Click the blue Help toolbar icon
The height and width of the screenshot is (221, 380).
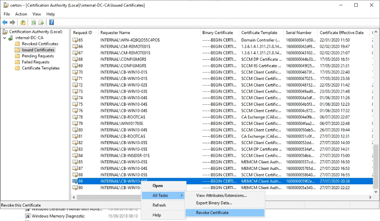click(x=52, y=22)
